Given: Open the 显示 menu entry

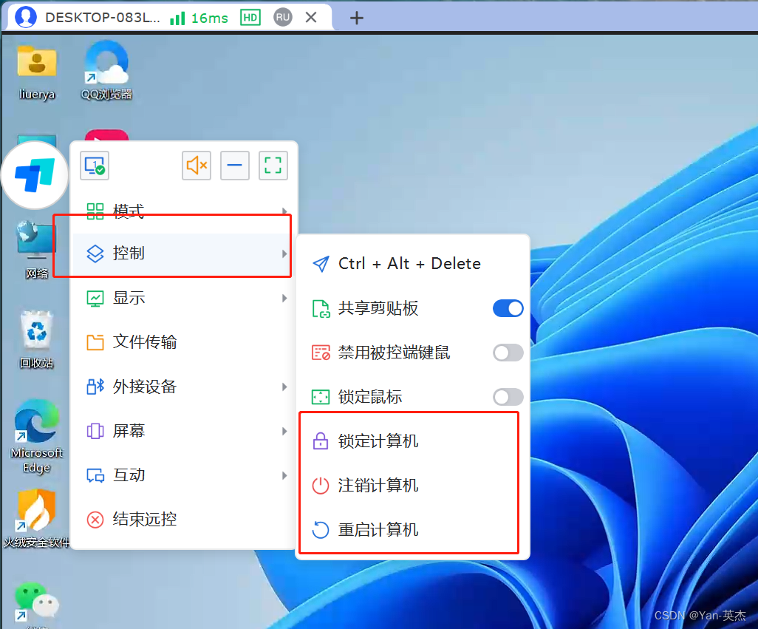Looking at the screenshot, I should (184, 298).
